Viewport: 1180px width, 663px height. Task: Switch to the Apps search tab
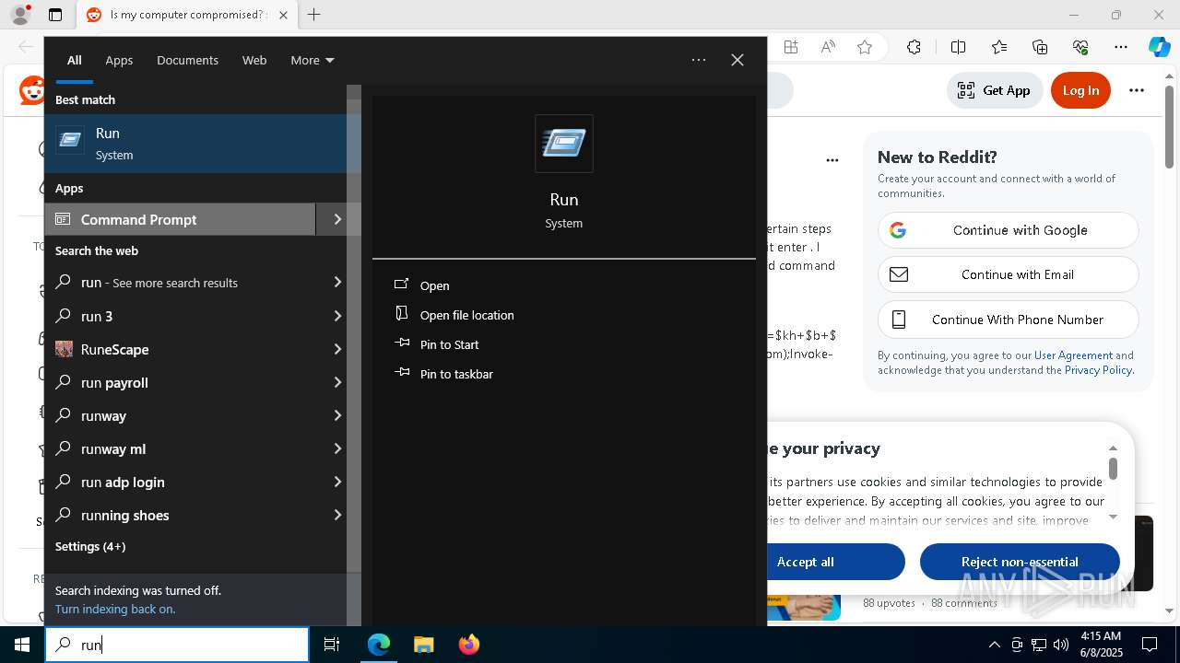click(119, 60)
